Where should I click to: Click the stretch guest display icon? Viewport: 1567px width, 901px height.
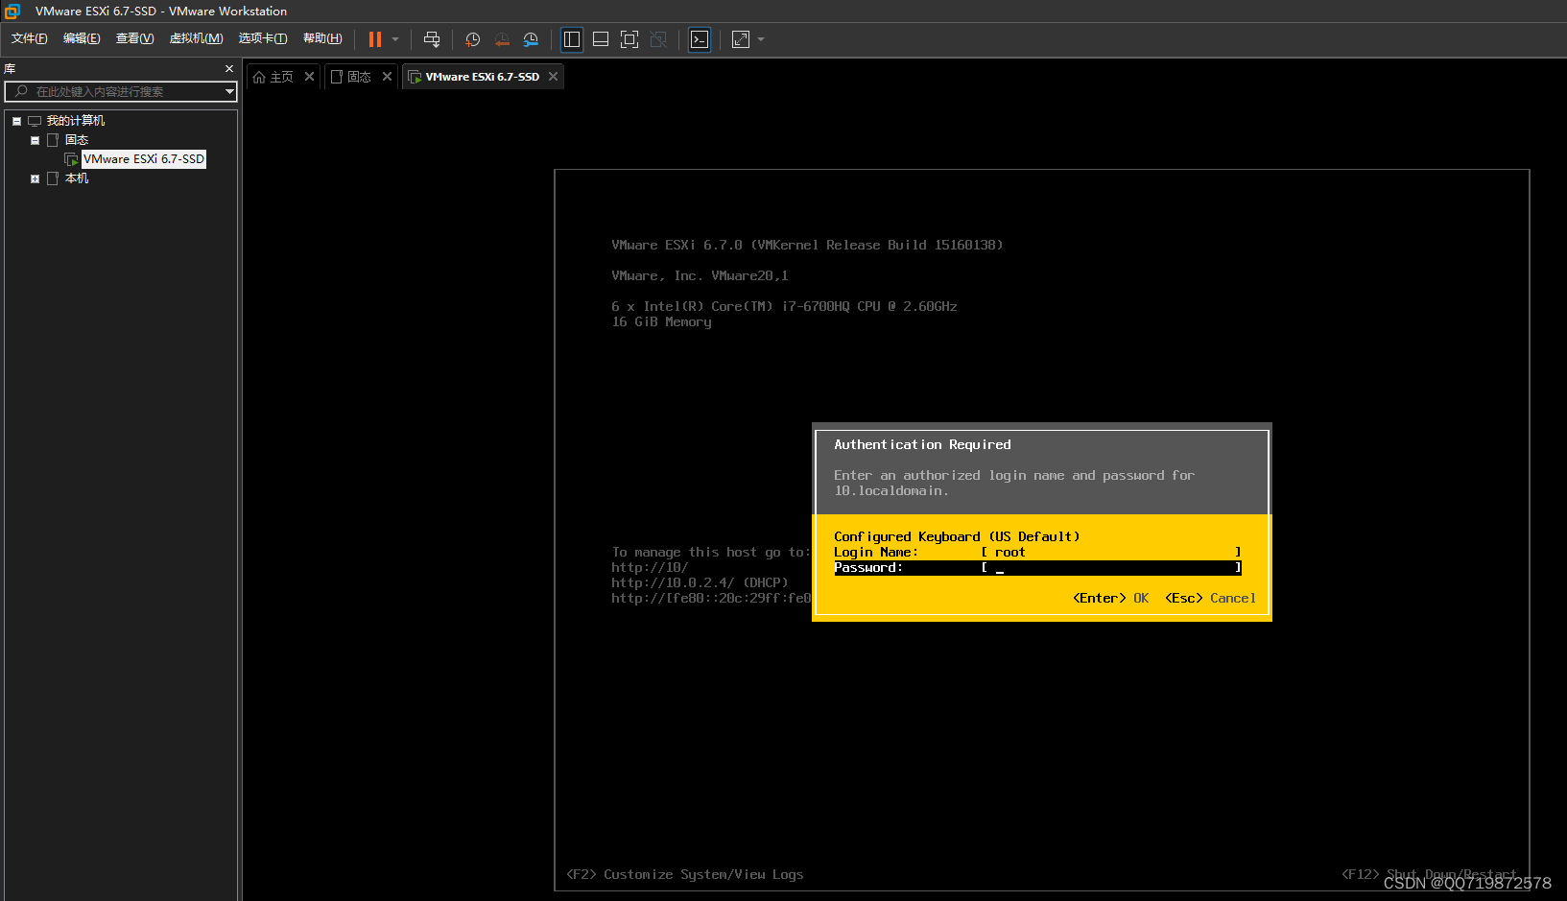pyautogui.click(x=741, y=39)
